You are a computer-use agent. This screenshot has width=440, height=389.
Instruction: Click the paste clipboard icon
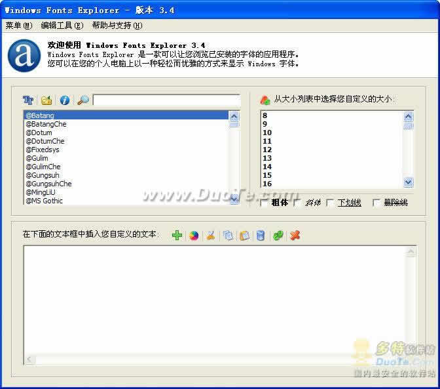245,235
